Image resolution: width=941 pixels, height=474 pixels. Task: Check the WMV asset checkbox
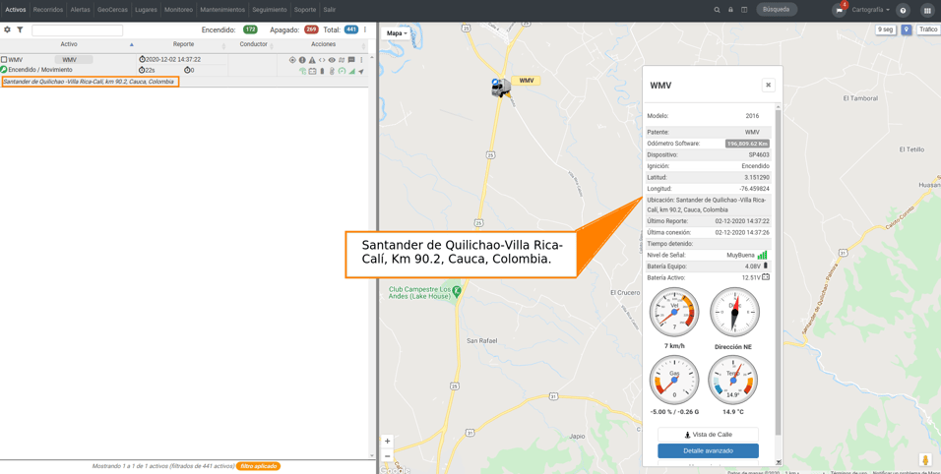[x=4, y=60]
